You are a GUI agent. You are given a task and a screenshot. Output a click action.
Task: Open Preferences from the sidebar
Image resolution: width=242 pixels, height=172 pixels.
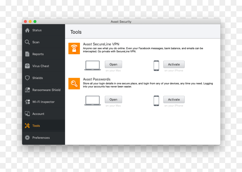pos(44,137)
